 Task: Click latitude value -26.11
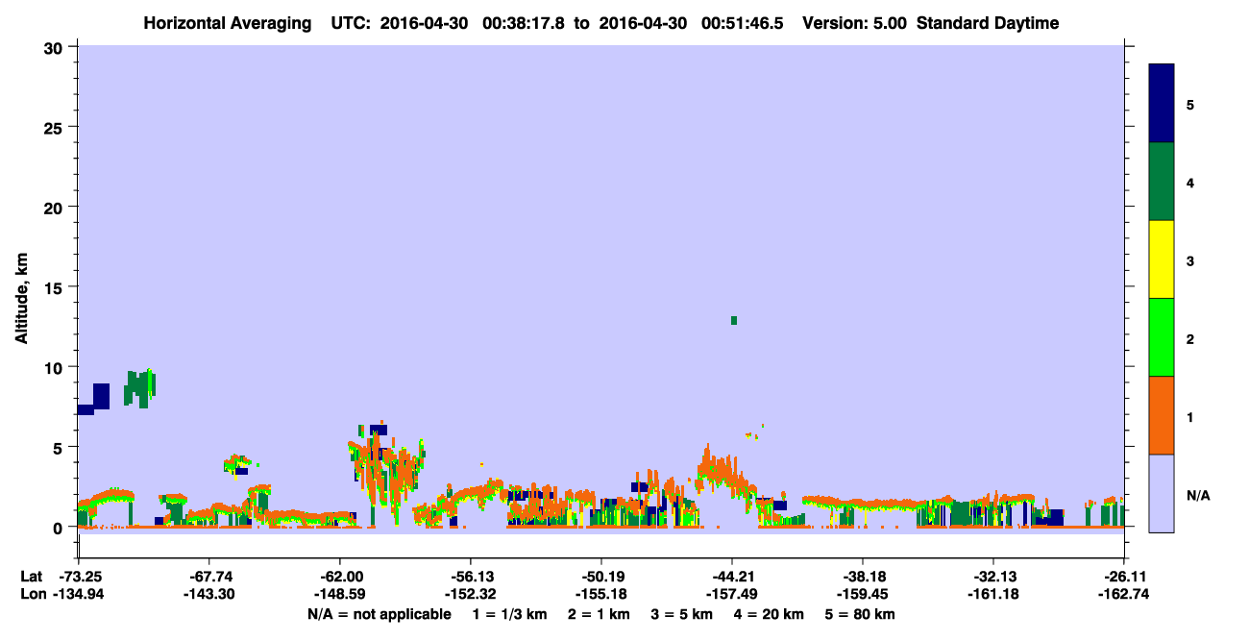pos(1124,576)
